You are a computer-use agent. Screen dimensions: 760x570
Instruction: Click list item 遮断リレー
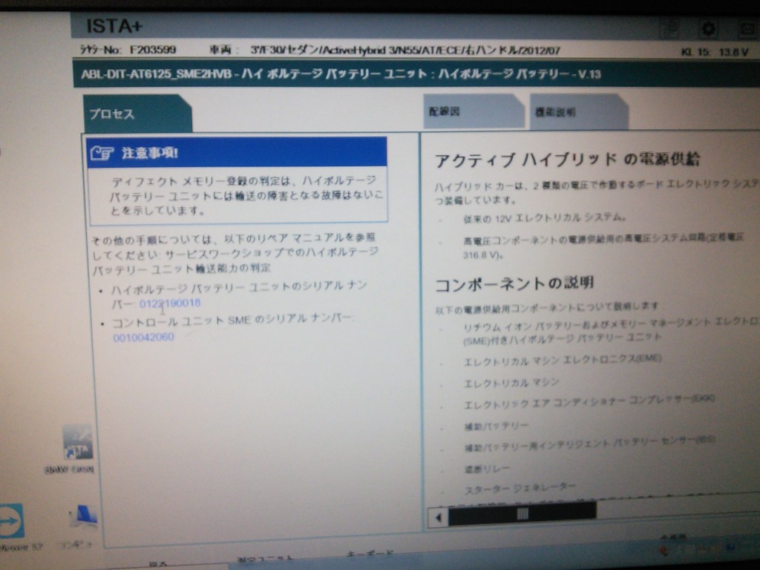coord(487,469)
